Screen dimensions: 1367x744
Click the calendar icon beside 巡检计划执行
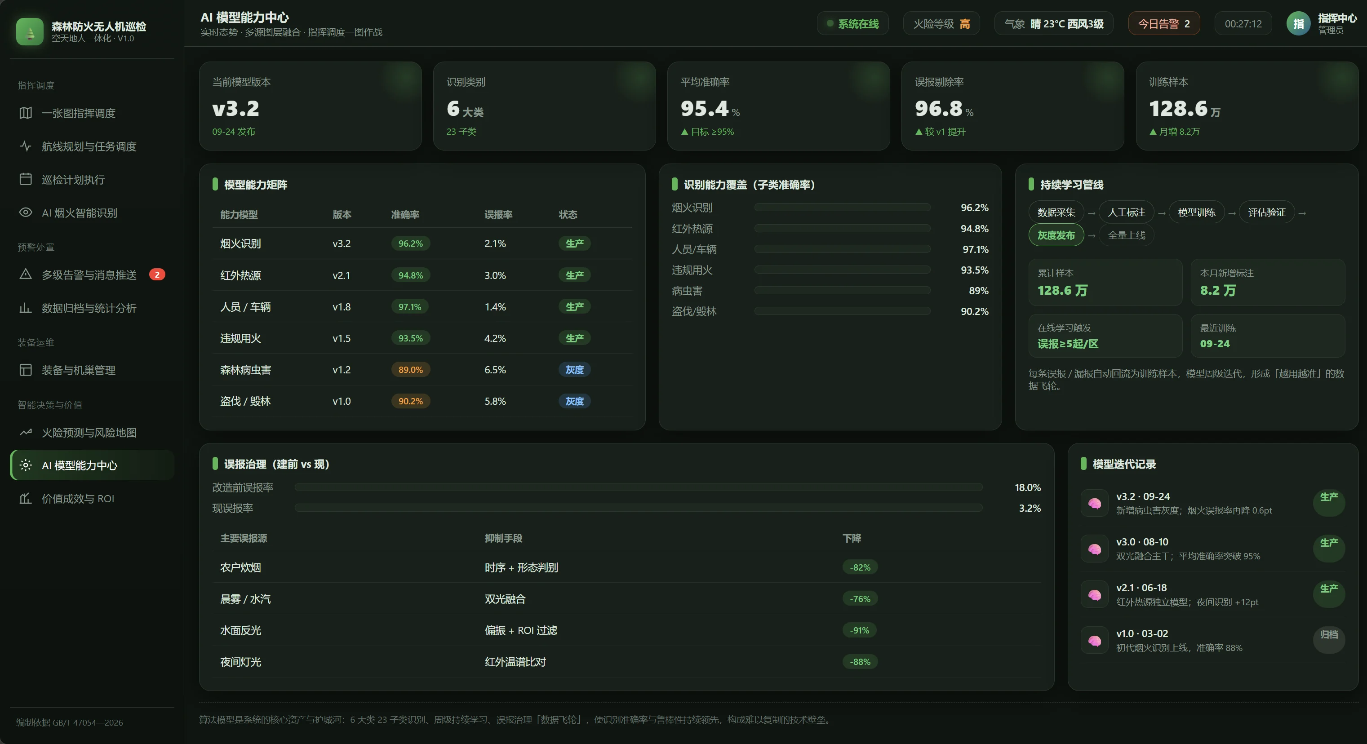point(26,179)
